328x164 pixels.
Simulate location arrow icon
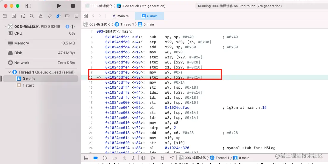(172, 158)
